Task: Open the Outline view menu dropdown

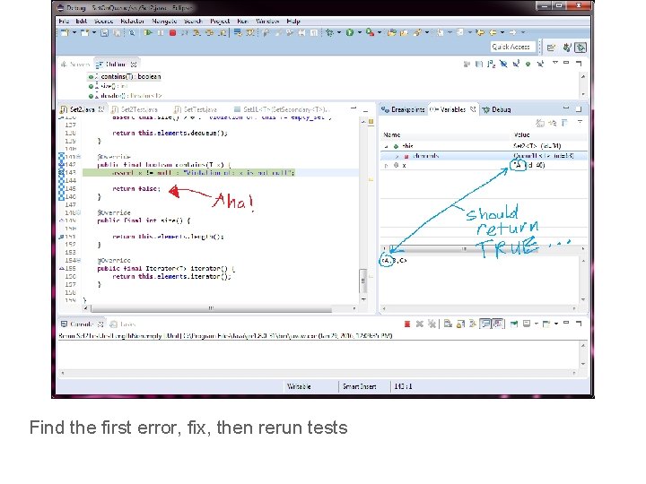Action: coord(555,63)
